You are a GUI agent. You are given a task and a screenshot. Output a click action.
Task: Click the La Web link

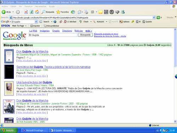[33, 31]
